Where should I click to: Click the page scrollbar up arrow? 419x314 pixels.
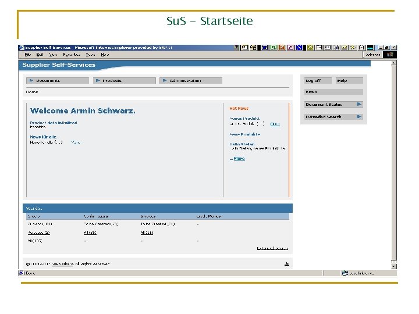coord(393,63)
